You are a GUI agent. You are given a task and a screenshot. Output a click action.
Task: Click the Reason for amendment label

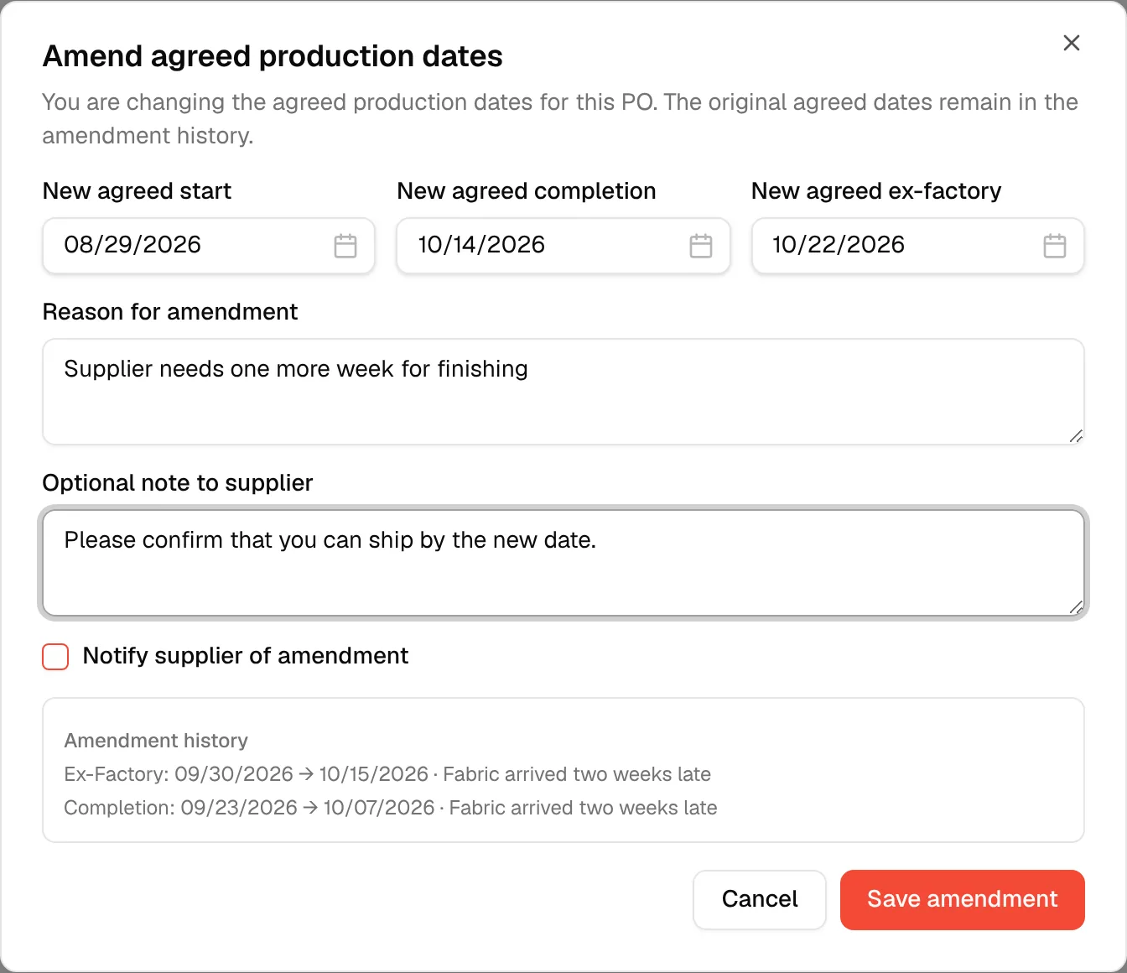[x=170, y=312]
